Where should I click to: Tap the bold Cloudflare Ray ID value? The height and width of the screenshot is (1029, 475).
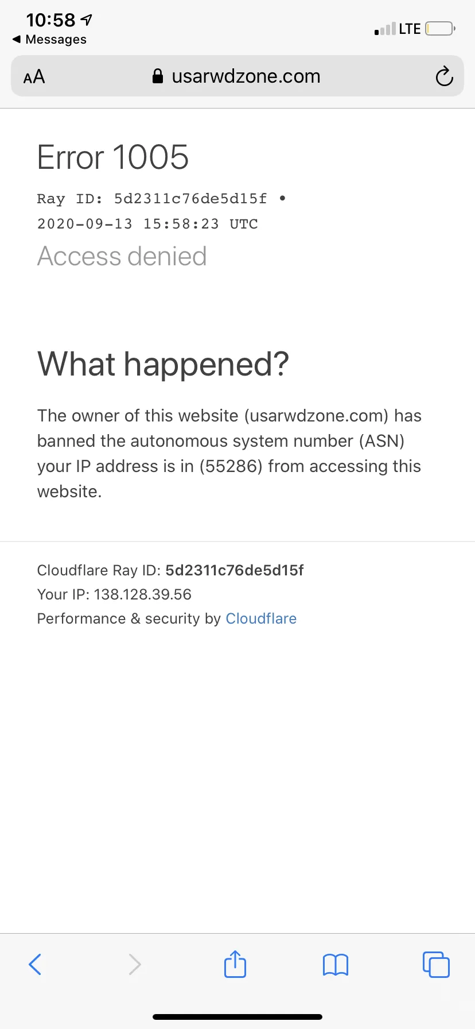235,570
